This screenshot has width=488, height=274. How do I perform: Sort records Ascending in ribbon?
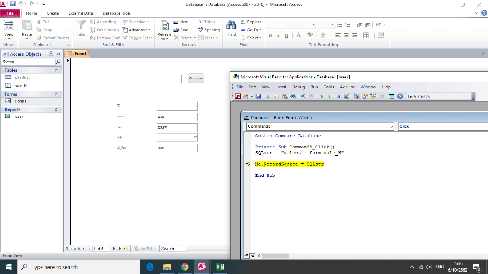pyautogui.click(x=103, y=22)
